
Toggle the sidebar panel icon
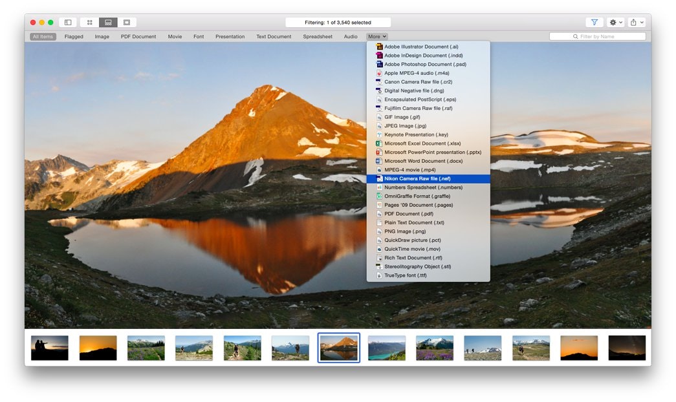67,21
